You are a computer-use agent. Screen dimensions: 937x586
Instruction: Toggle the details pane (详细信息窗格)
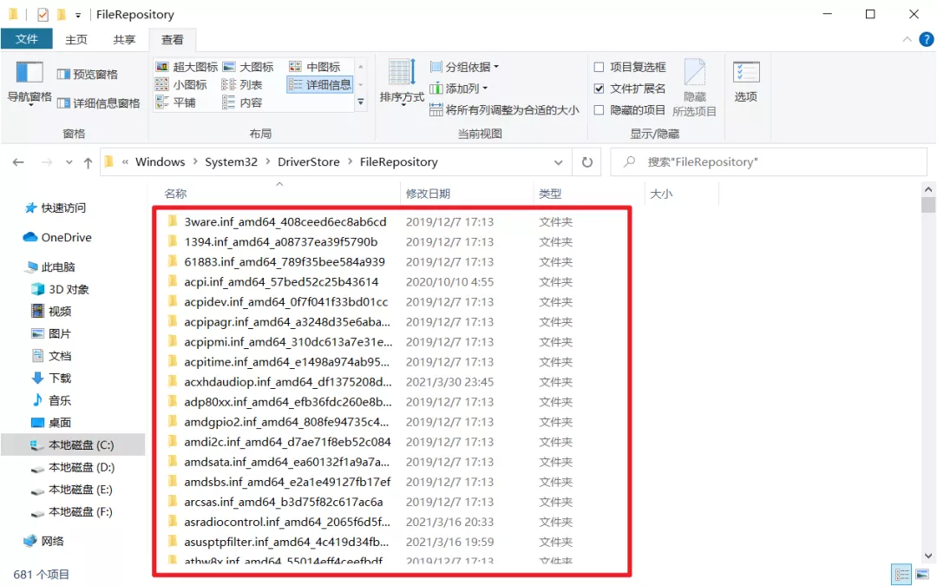click(99, 103)
